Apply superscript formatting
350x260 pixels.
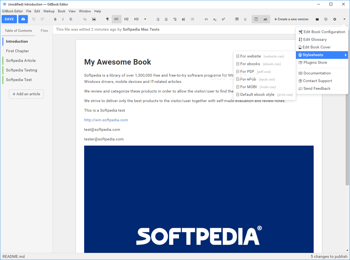pyautogui.click(x=223, y=19)
